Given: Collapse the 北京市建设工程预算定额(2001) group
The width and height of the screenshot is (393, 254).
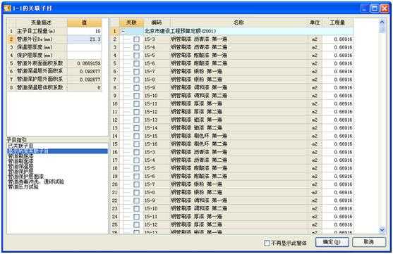Looking at the screenshot, I should [123, 31].
